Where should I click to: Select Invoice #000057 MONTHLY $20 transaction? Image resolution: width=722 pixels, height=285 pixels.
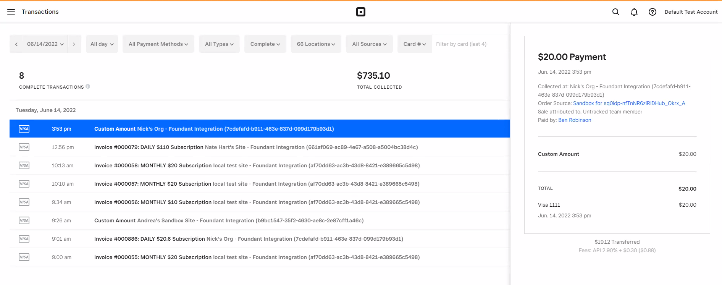[x=260, y=184]
